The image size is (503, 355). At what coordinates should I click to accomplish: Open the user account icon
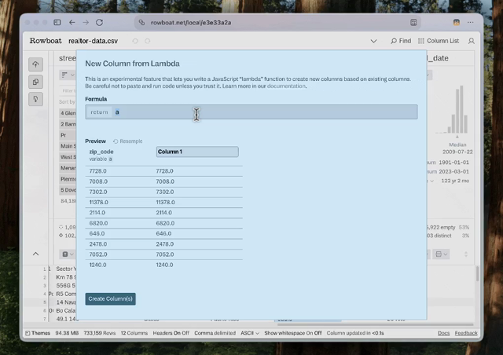click(472, 41)
